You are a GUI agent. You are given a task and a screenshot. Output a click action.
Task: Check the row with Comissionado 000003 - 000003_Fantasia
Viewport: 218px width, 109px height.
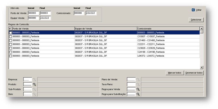[x=10, y=33]
